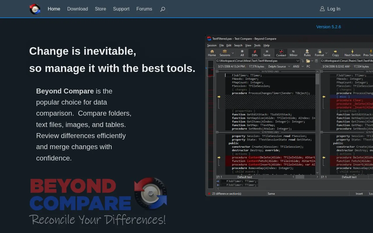Screen dimensions: 373x233
Task: Click the save disk icon beside left path
Action: 316,61
